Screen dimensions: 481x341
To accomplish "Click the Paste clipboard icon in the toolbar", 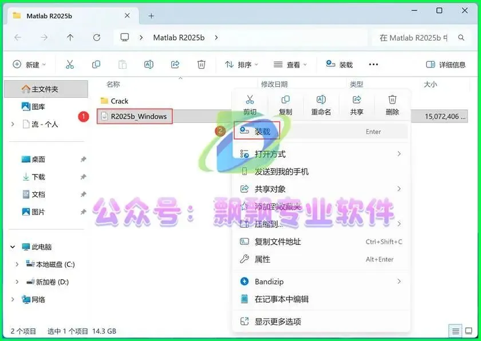I will coord(123,64).
